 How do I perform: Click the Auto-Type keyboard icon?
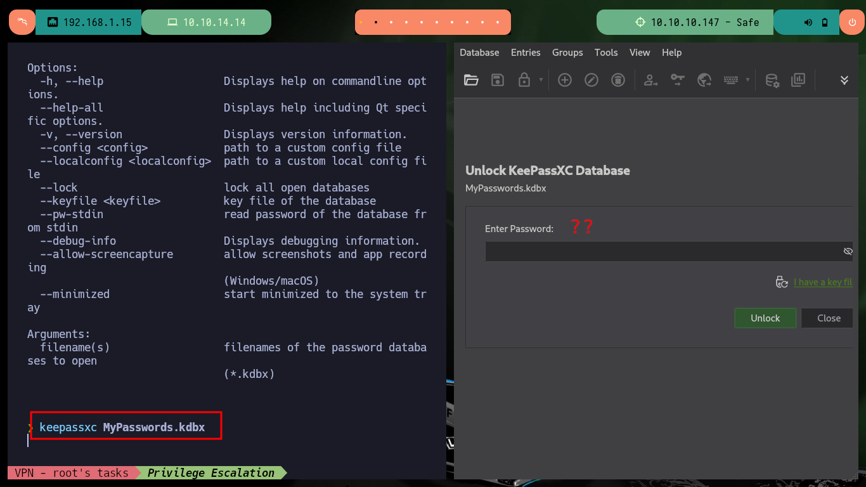point(731,80)
